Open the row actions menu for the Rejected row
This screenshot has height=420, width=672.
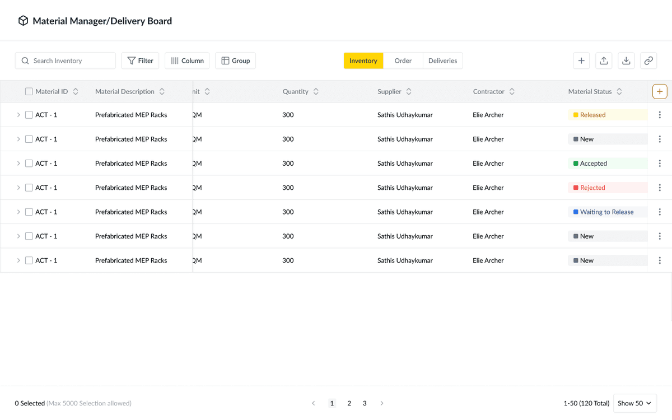tap(660, 187)
